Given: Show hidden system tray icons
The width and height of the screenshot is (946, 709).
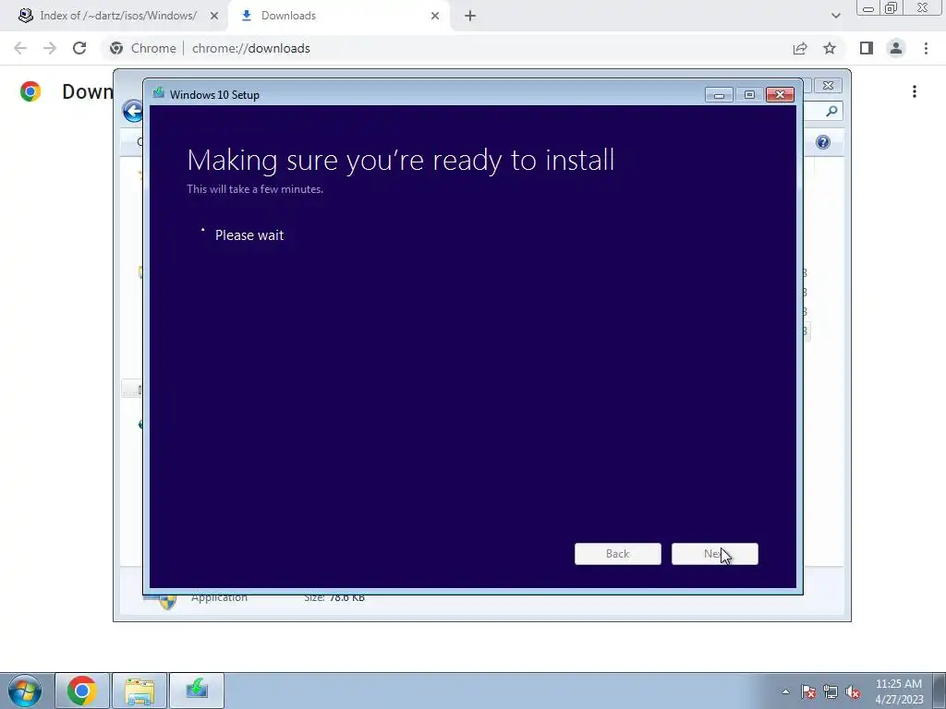Looking at the screenshot, I should (785, 692).
